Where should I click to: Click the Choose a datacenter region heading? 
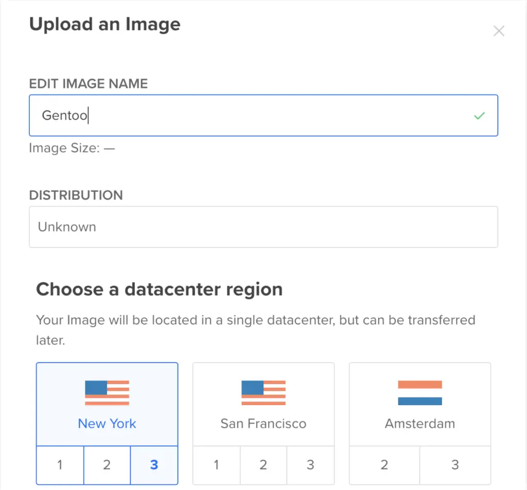(x=159, y=289)
